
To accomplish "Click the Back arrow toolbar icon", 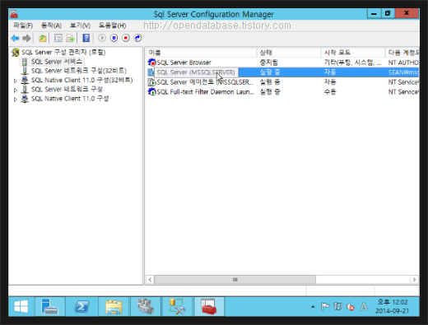I will pos(15,38).
